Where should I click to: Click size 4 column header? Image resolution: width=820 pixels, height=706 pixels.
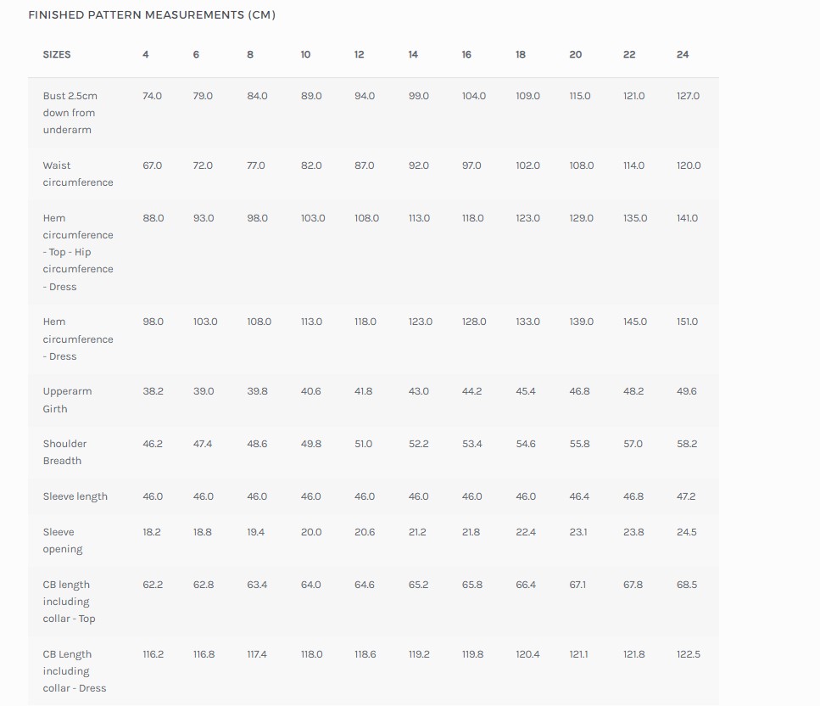[x=145, y=54]
